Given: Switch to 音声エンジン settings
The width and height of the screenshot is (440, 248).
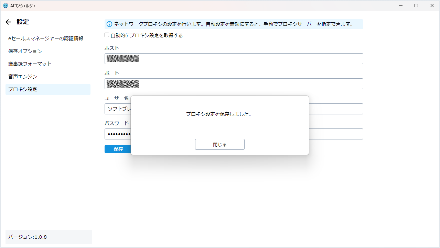Looking at the screenshot, I should tap(23, 77).
